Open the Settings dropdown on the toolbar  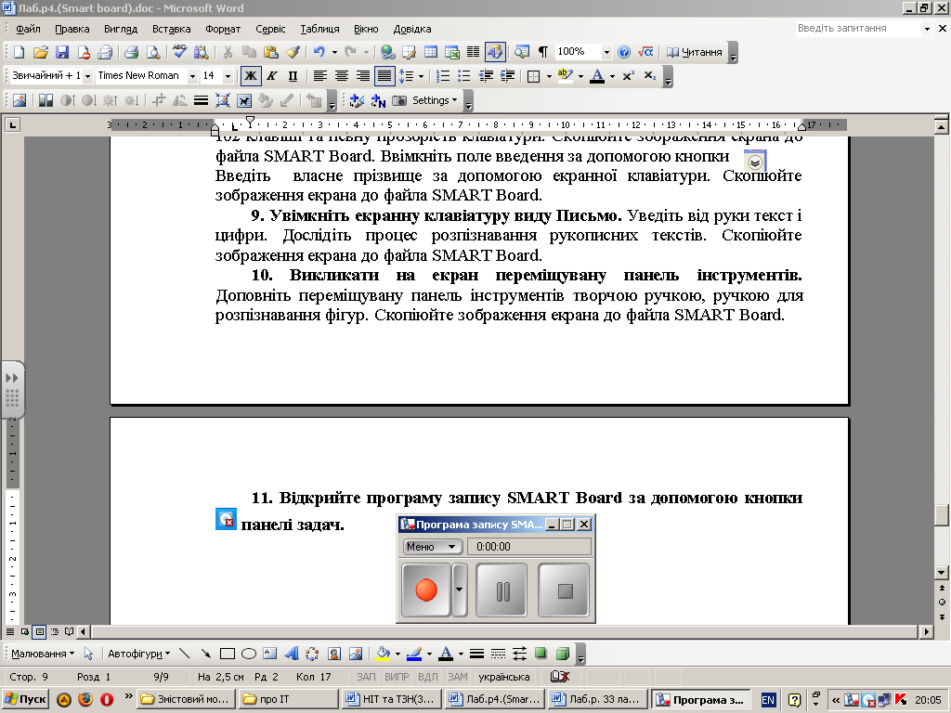(435, 100)
